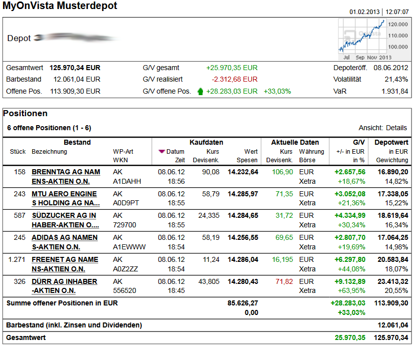Sort by the Datum column header
Screen dimensions: 420x351
click(175, 152)
